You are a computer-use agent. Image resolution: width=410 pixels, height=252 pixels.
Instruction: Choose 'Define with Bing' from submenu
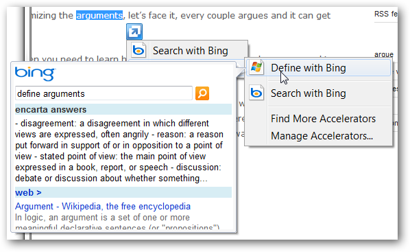coord(319,68)
